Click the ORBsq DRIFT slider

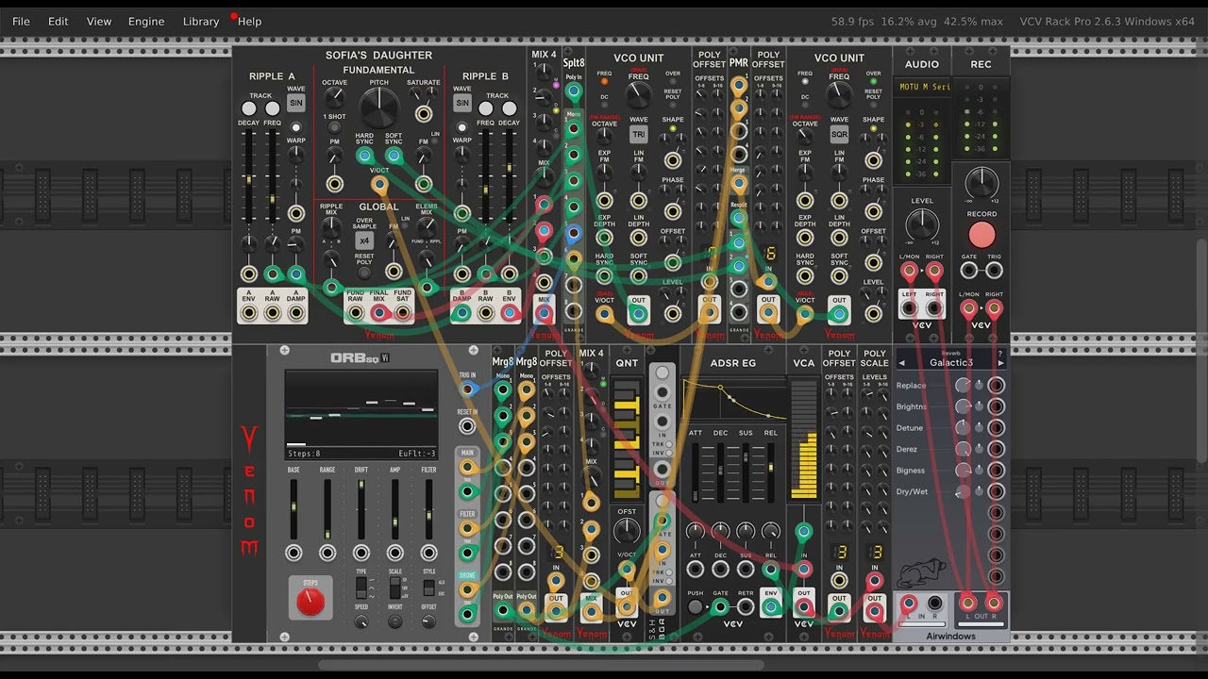(361, 507)
